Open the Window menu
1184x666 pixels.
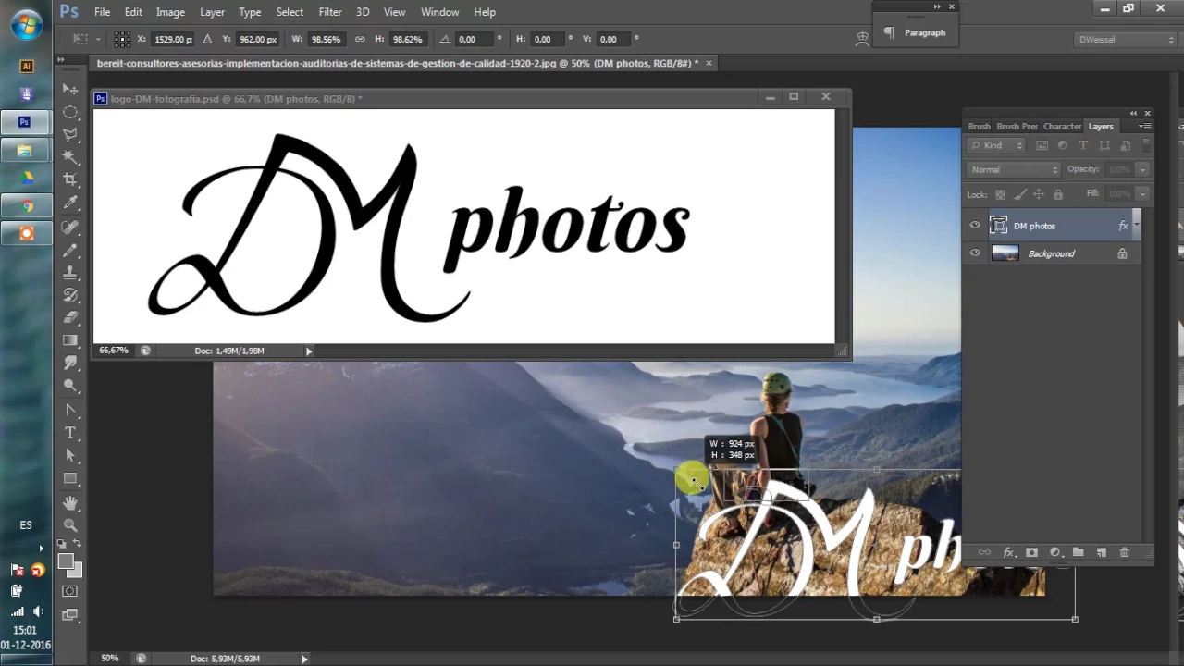(439, 12)
